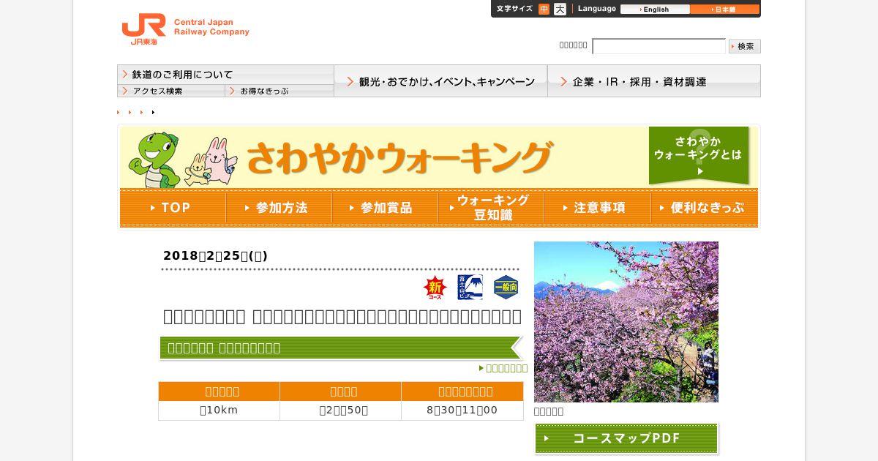Open the 注意事項 tab
Viewport: 878px width, 461px height.
597,208
